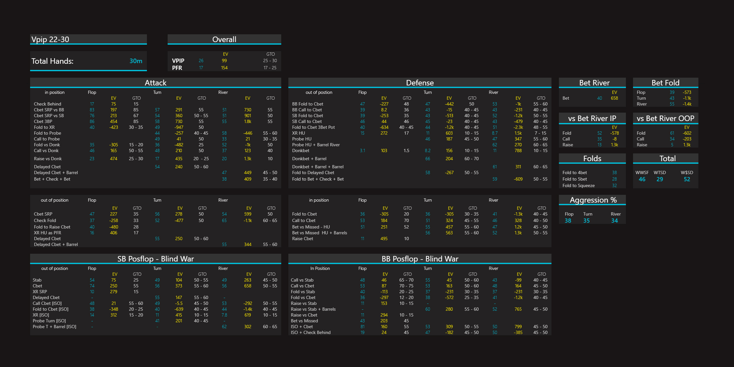Select the Raise Cbet row label
The image size is (734, 367).
[x=303, y=239]
